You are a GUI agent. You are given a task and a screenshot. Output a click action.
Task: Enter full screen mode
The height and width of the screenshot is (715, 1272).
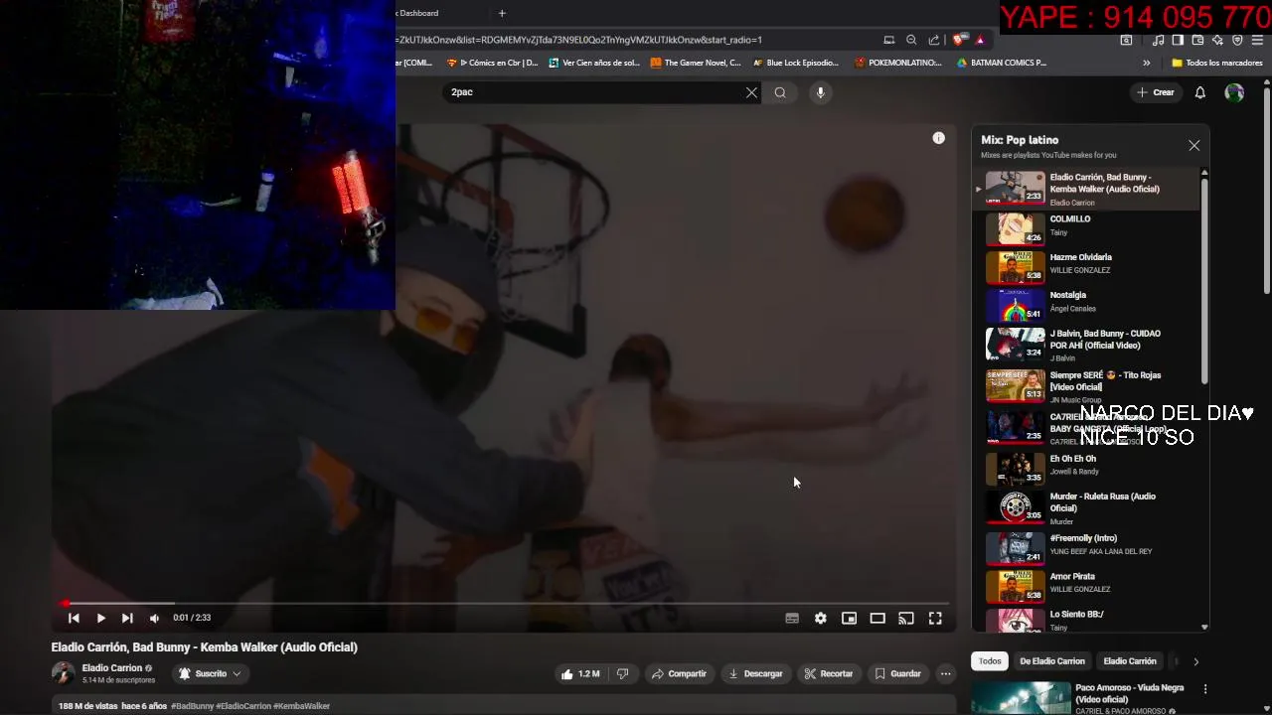[935, 618]
